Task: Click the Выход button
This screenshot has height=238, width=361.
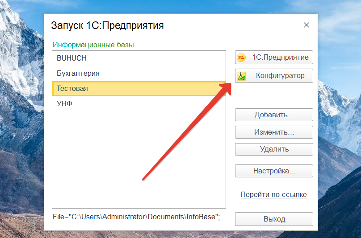Action: tap(274, 219)
